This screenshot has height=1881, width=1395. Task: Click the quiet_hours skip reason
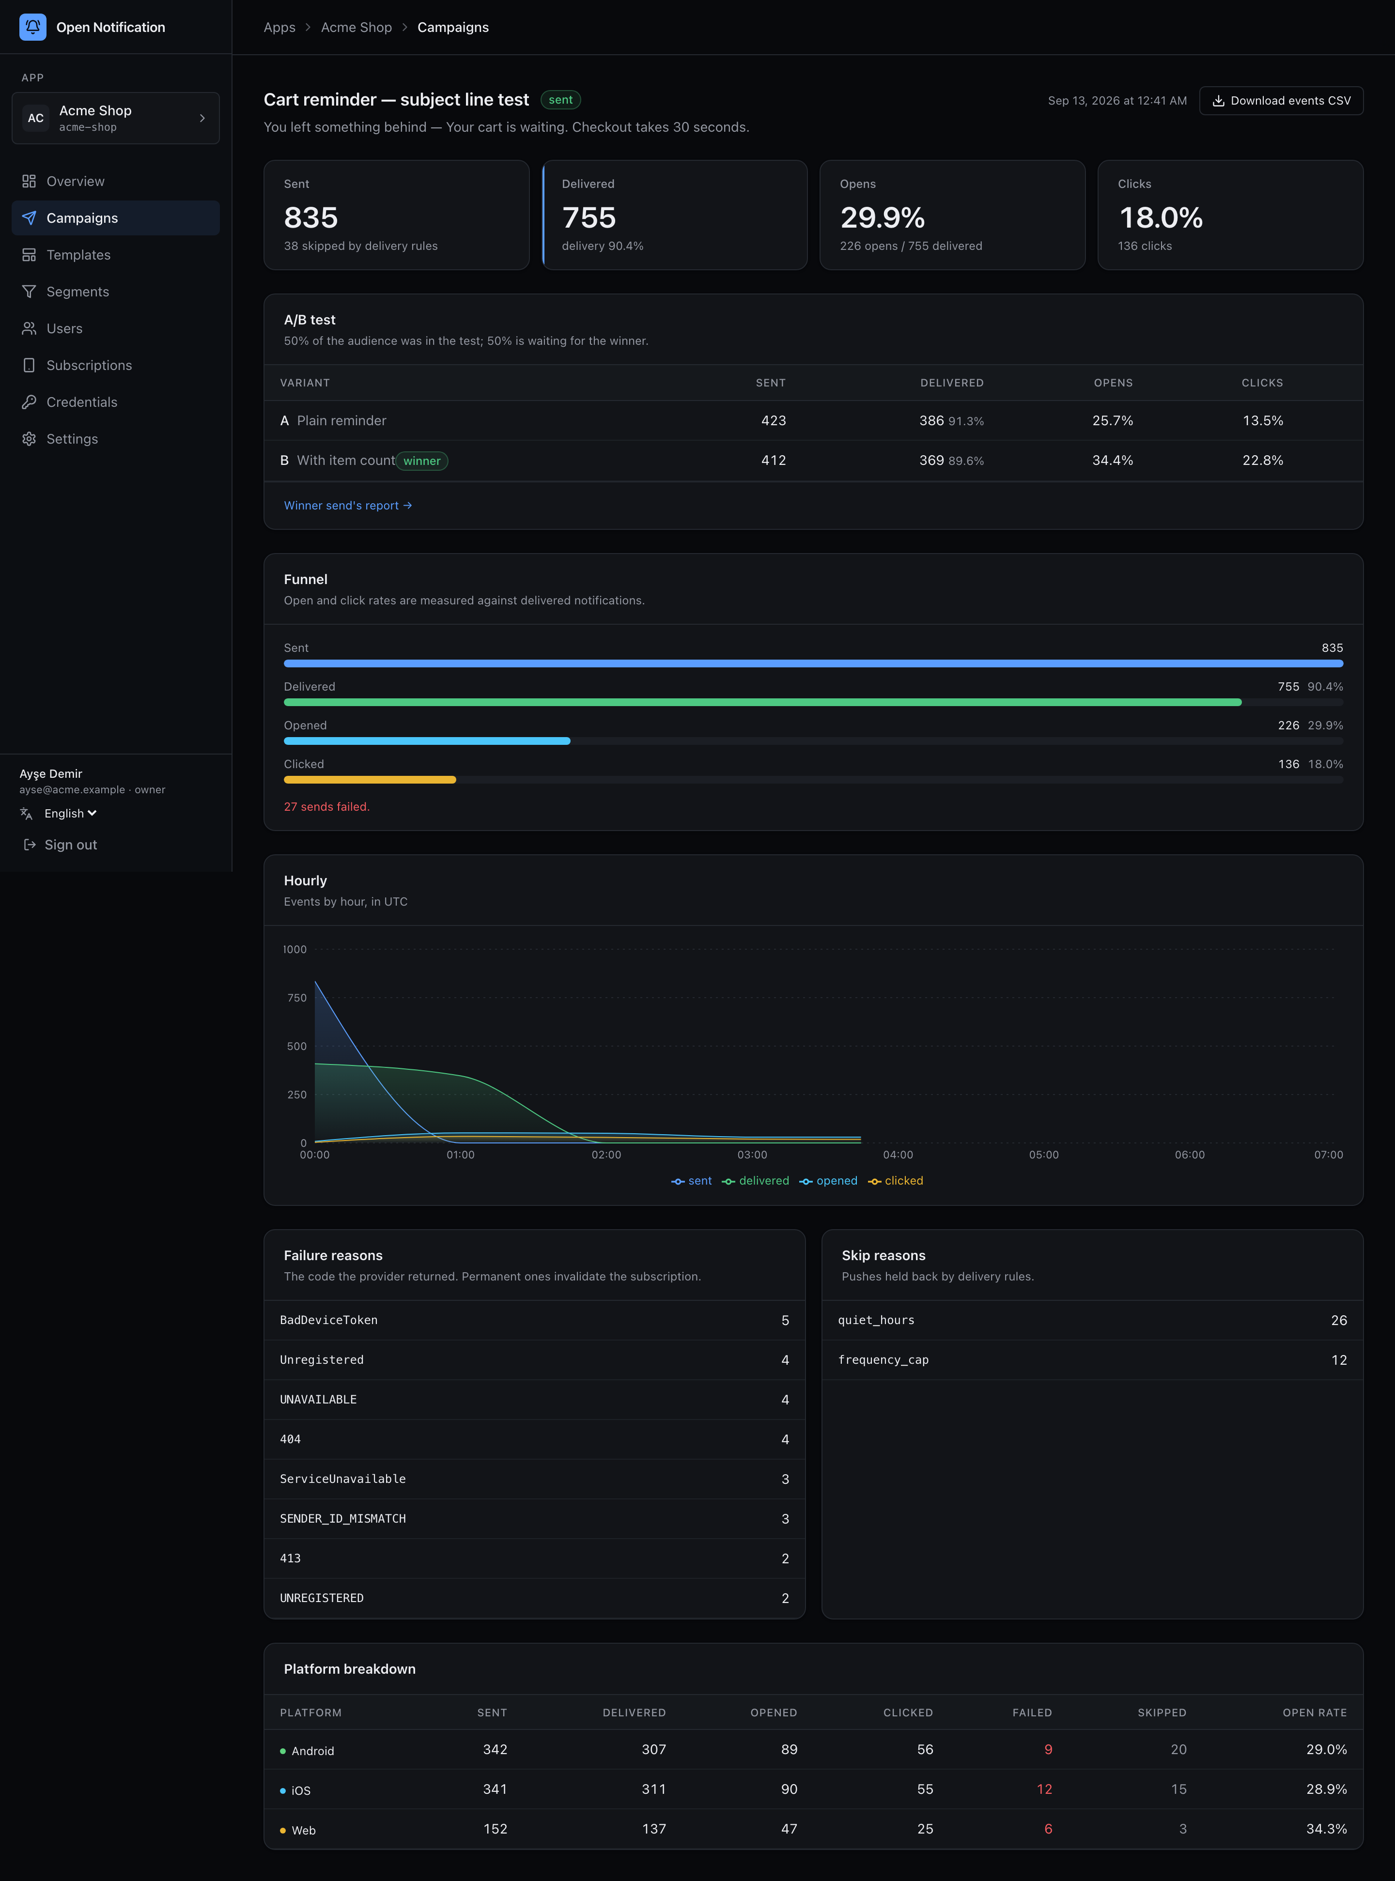877,1320
